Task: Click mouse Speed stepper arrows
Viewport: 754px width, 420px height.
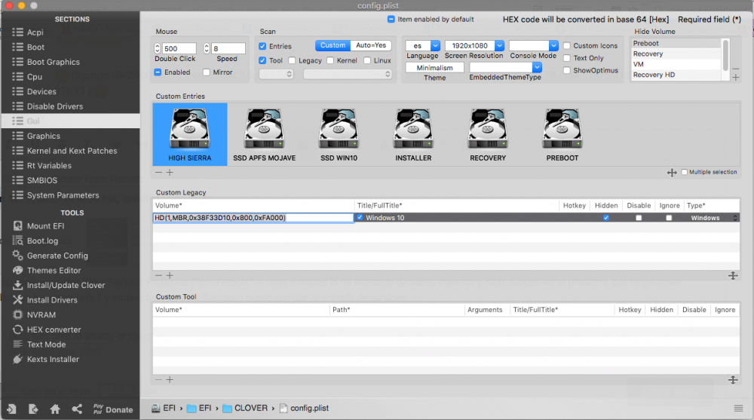Action: 207,48
